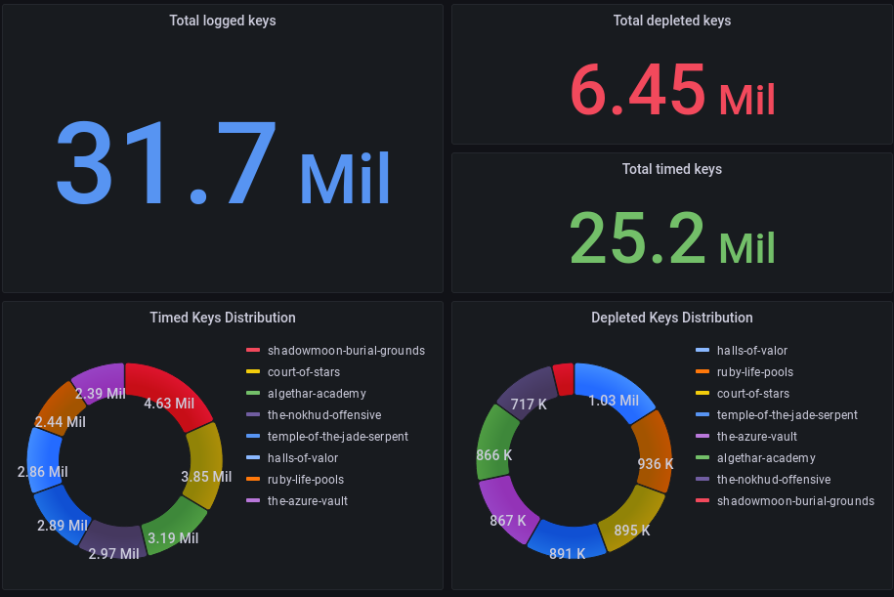
Task: Click the 6.45 Mil depleted keys value
Action: point(672,90)
